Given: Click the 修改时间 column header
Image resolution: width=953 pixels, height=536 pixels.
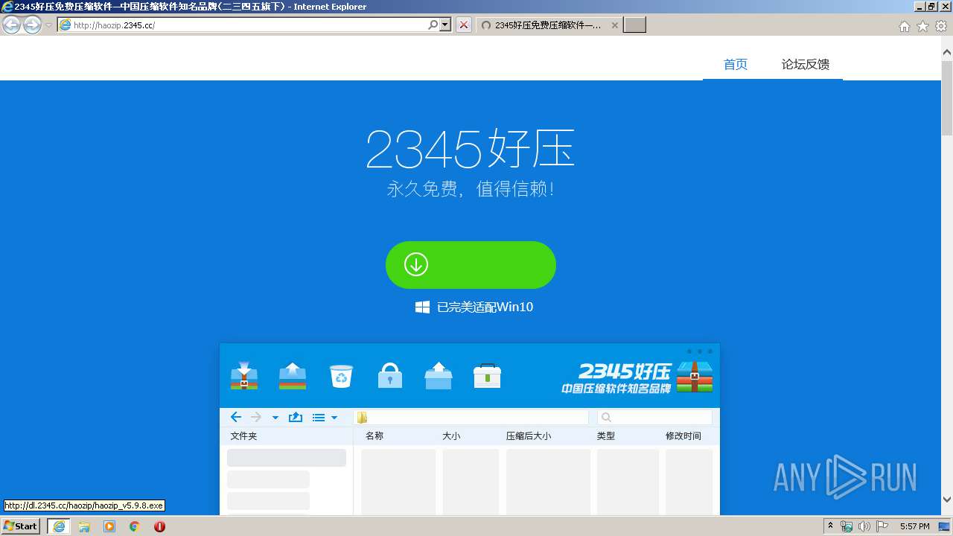Looking at the screenshot, I should pyautogui.click(x=683, y=436).
